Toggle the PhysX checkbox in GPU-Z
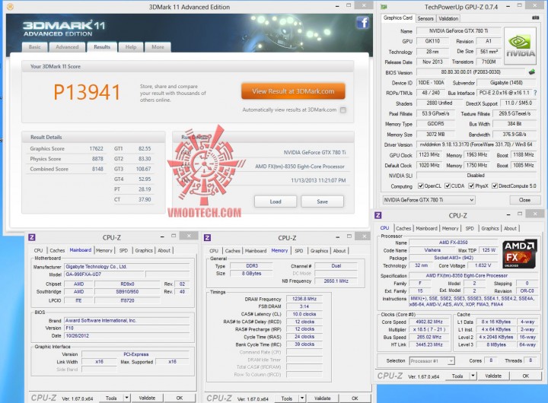 471,186
